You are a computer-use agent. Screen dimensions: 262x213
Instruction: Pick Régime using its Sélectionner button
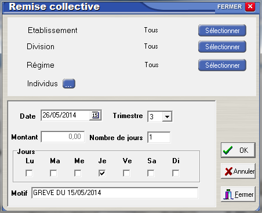coord(222,65)
